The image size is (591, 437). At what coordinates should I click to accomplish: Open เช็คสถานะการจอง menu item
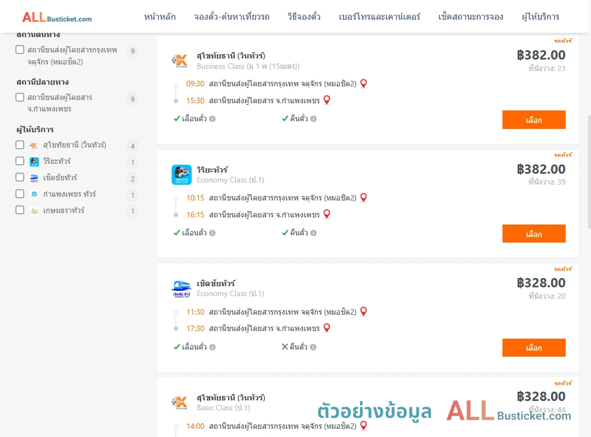[471, 16]
